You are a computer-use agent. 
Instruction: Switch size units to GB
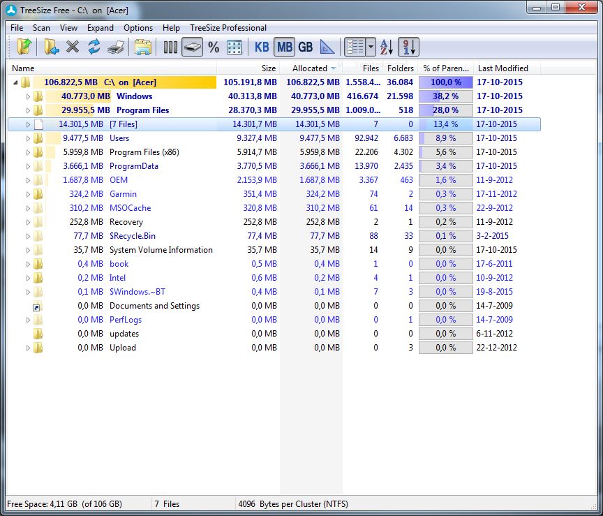tap(305, 47)
